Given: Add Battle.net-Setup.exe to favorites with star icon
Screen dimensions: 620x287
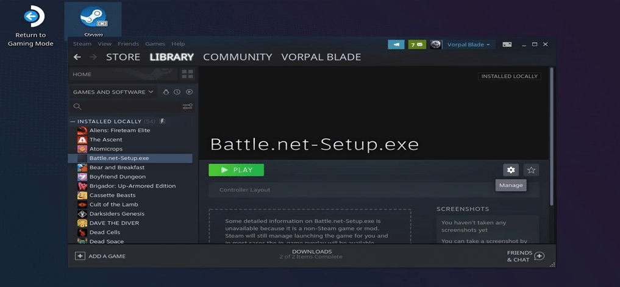Looking at the screenshot, I should point(531,170).
